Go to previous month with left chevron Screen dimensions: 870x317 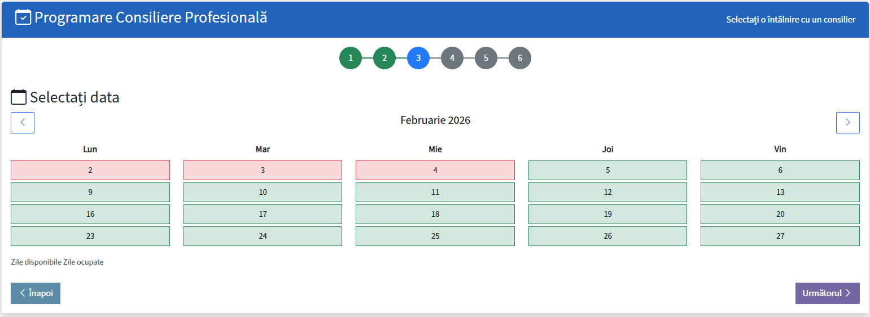[x=23, y=123]
